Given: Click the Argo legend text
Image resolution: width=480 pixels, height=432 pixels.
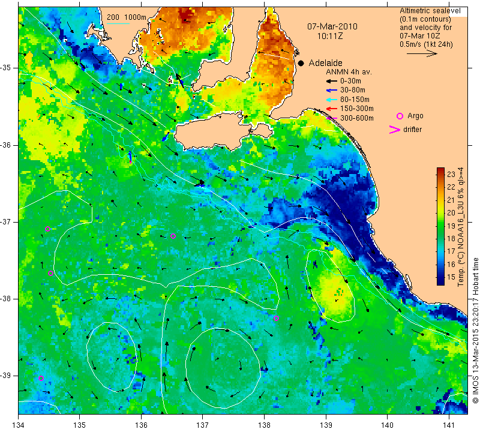Looking at the screenshot, I should tap(415, 116).
